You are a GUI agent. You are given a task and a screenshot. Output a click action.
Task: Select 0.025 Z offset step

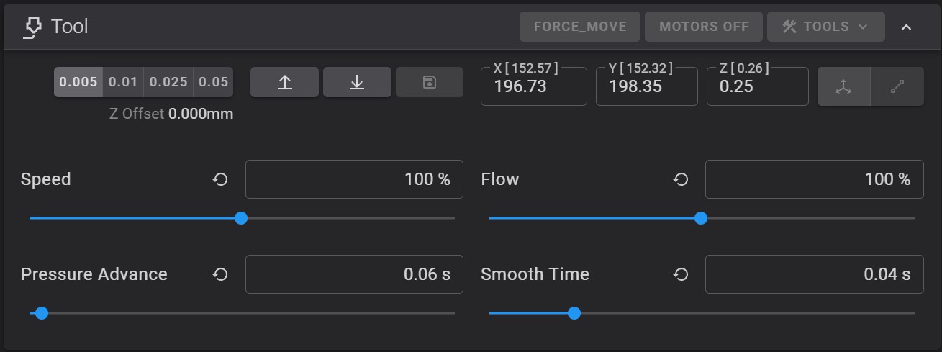(x=168, y=82)
